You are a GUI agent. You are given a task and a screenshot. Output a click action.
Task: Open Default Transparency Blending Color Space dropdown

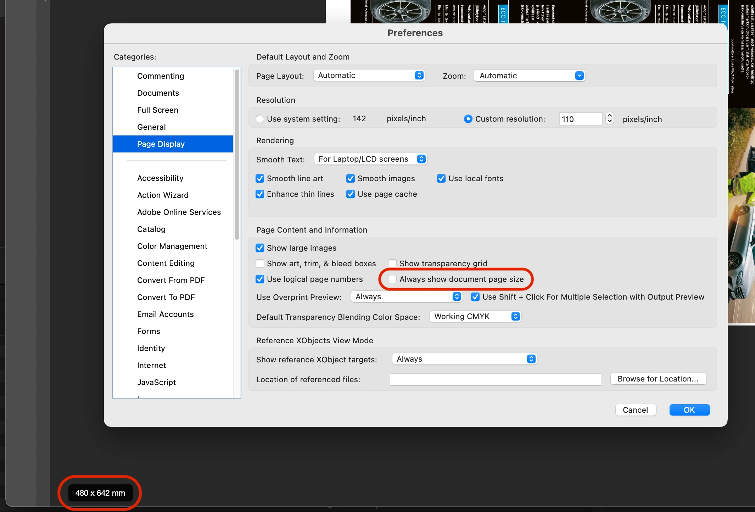475,316
